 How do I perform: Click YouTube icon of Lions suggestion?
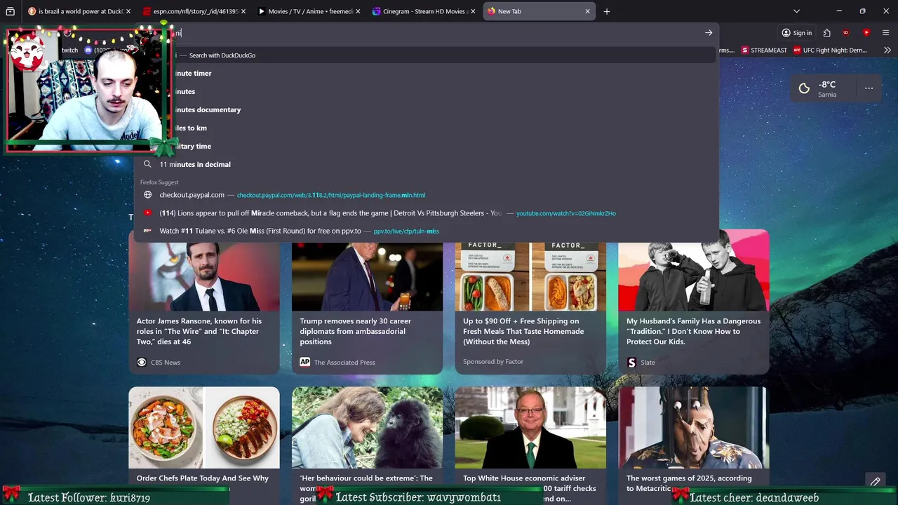pos(147,213)
